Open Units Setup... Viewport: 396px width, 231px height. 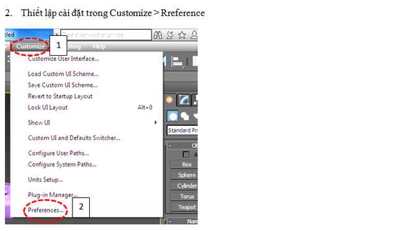point(45,180)
